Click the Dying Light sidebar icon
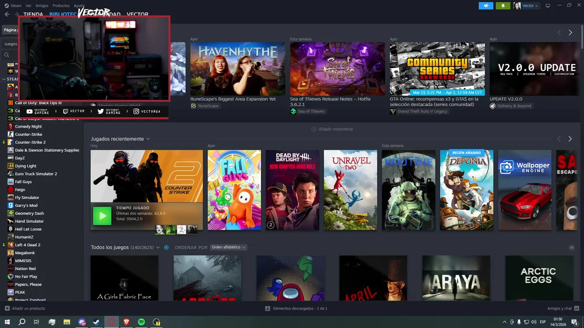Screen dimensions: 584x328 [10, 166]
